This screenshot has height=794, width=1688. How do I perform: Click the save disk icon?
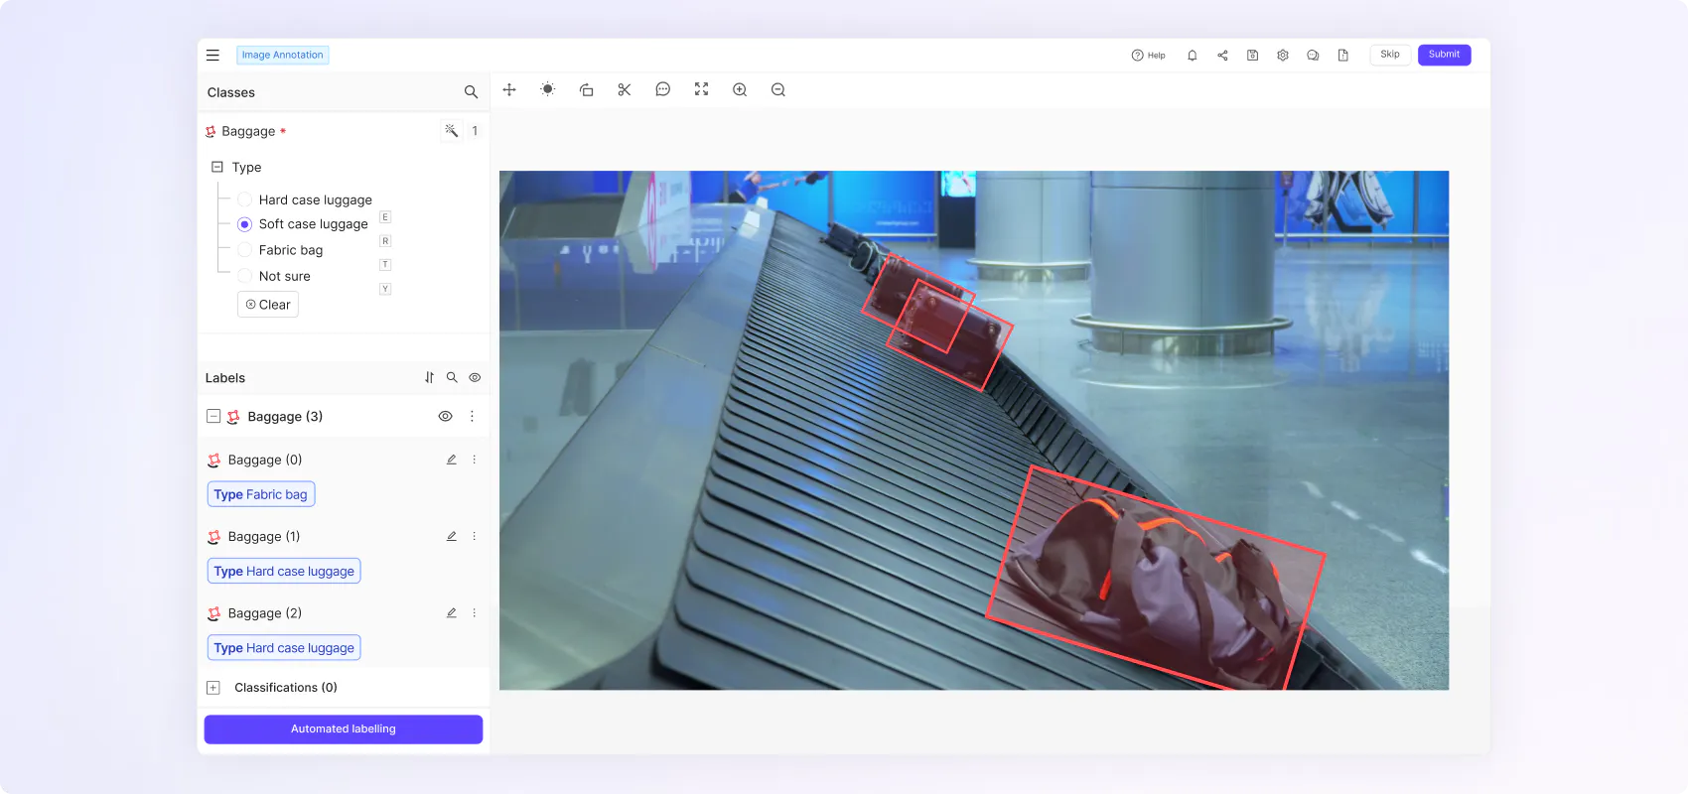tap(1252, 56)
